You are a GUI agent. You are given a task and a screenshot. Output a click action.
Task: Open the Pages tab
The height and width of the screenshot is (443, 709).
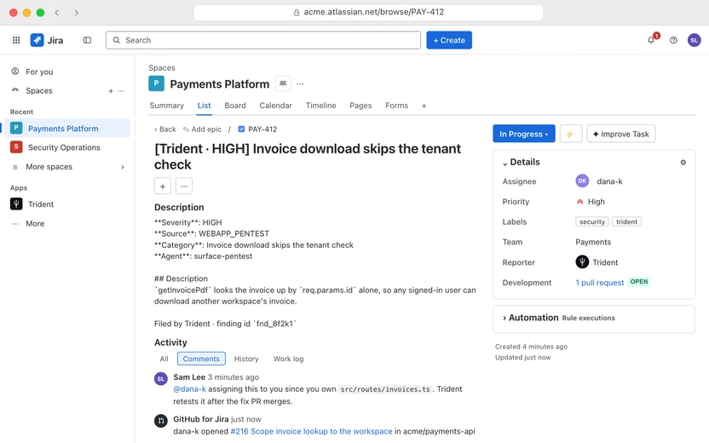click(x=360, y=106)
